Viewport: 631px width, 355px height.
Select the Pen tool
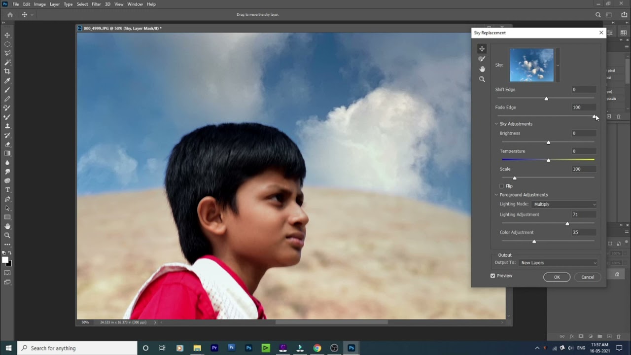click(7, 199)
